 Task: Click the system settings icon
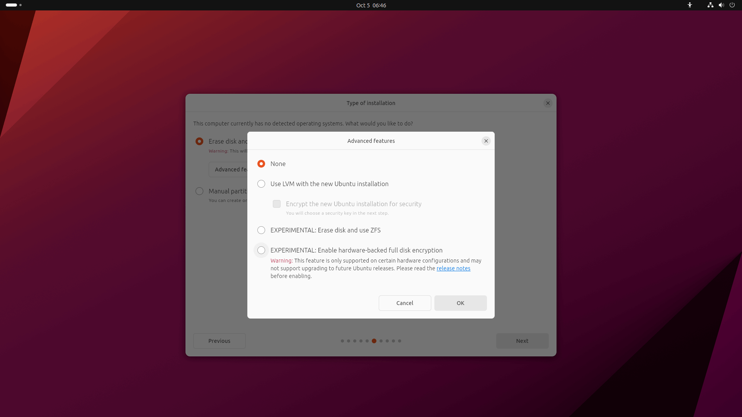click(733, 5)
